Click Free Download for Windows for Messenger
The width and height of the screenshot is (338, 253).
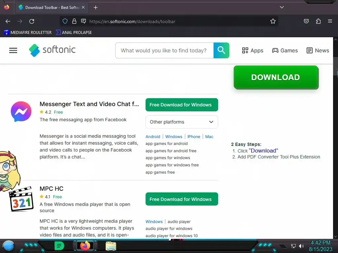(x=182, y=105)
